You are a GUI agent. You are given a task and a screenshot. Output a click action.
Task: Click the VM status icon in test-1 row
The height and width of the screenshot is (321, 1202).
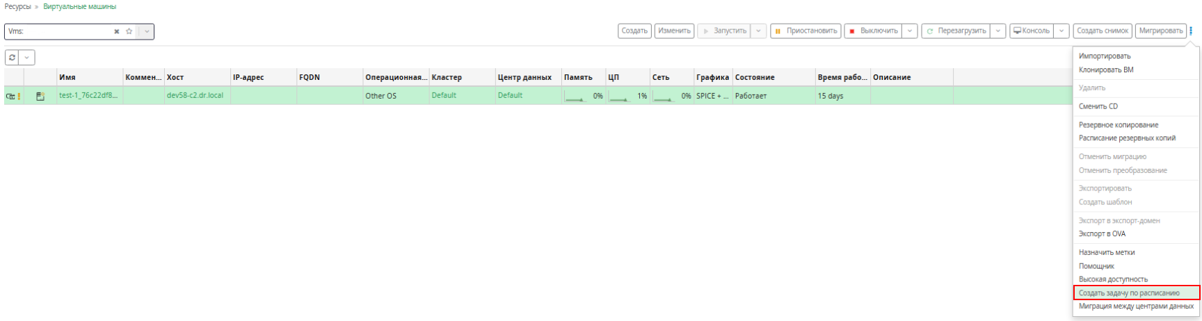coord(10,96)
